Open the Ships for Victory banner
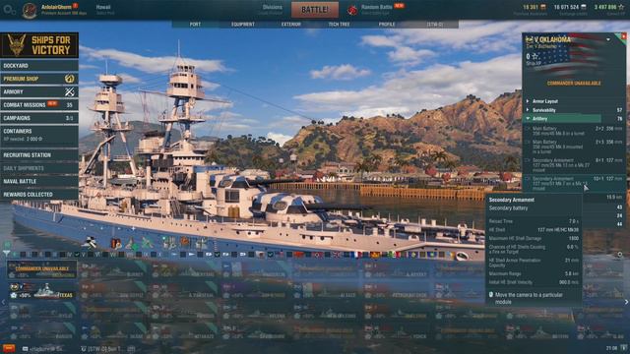 coord(39,45)
